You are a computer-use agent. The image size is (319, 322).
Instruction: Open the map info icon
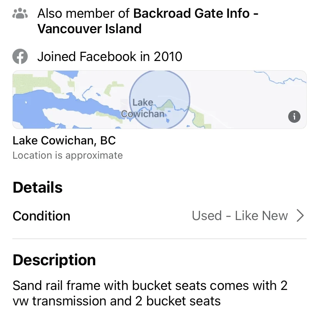(x=294, y=117)
